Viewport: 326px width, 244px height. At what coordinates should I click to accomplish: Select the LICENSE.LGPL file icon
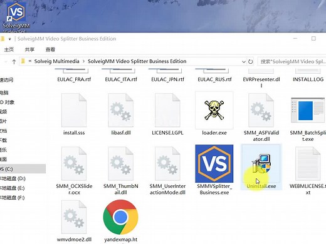click(167, 110)
